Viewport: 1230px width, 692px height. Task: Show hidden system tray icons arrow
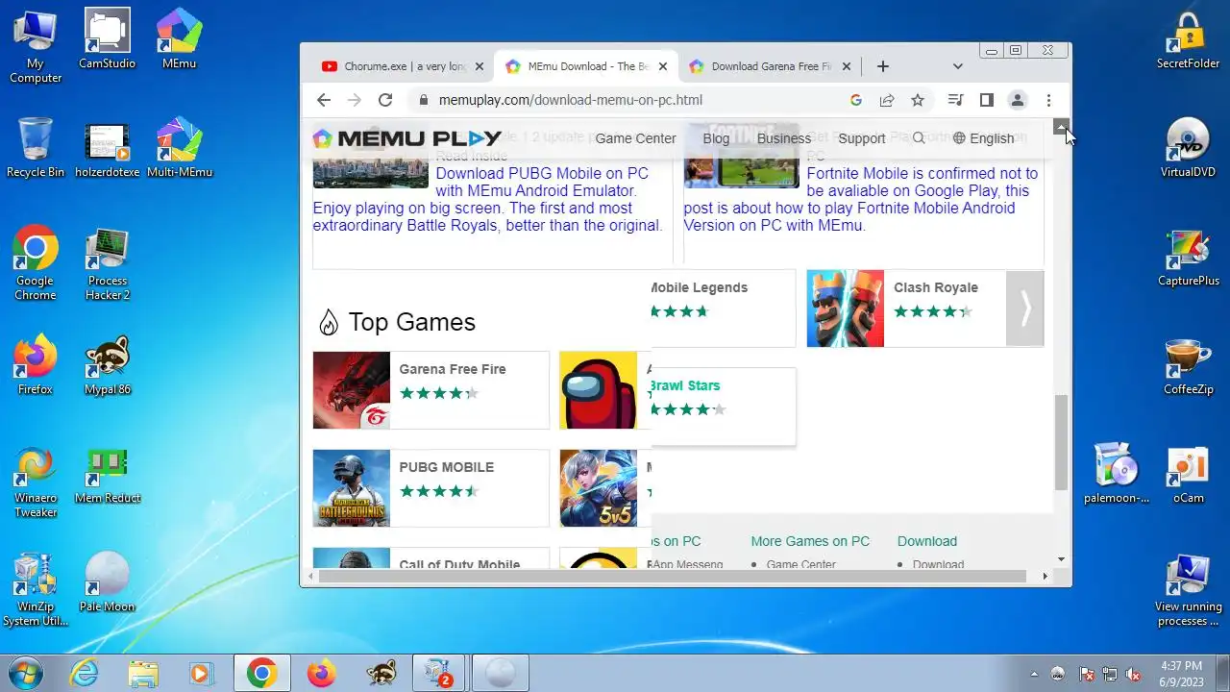coord(1034,674)
